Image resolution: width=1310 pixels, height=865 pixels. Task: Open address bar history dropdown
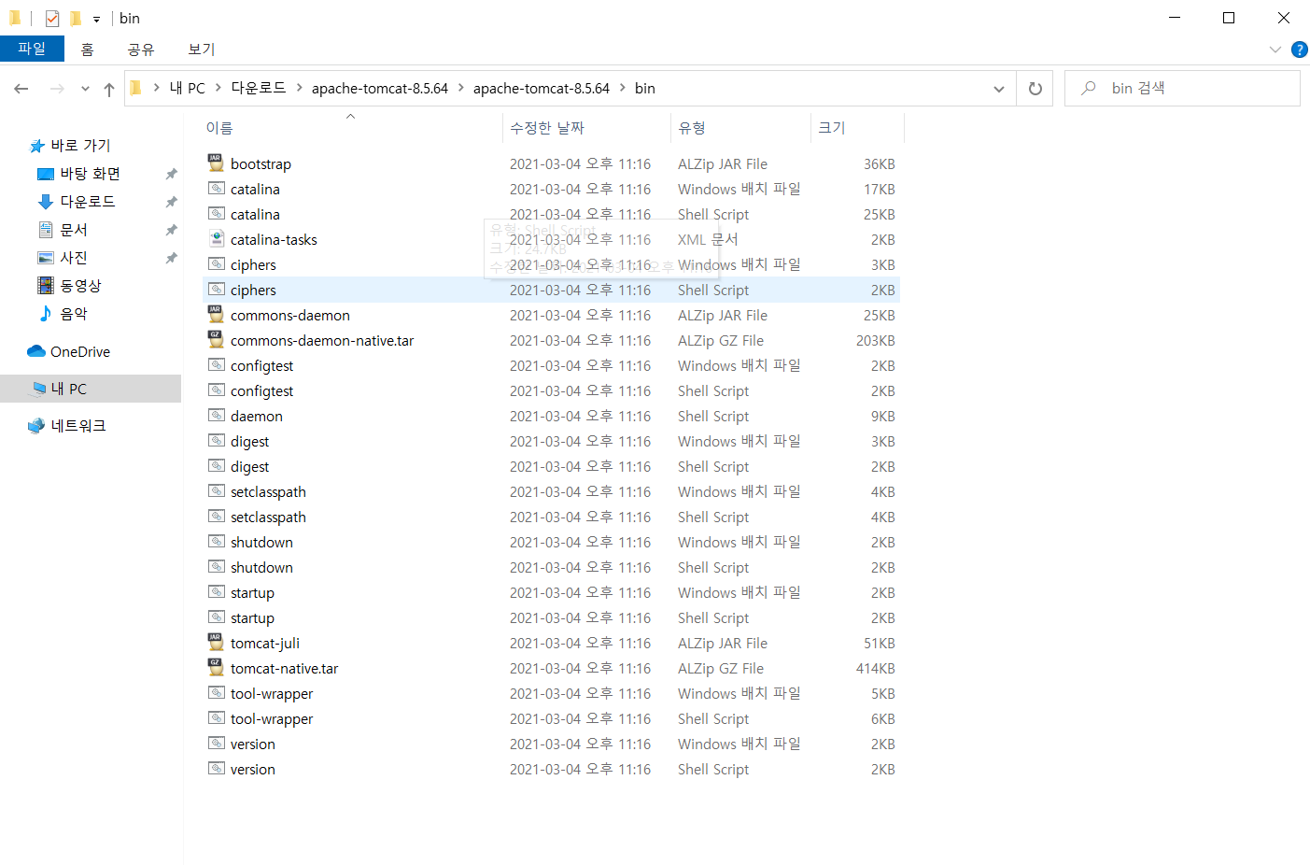click(998, 89)
